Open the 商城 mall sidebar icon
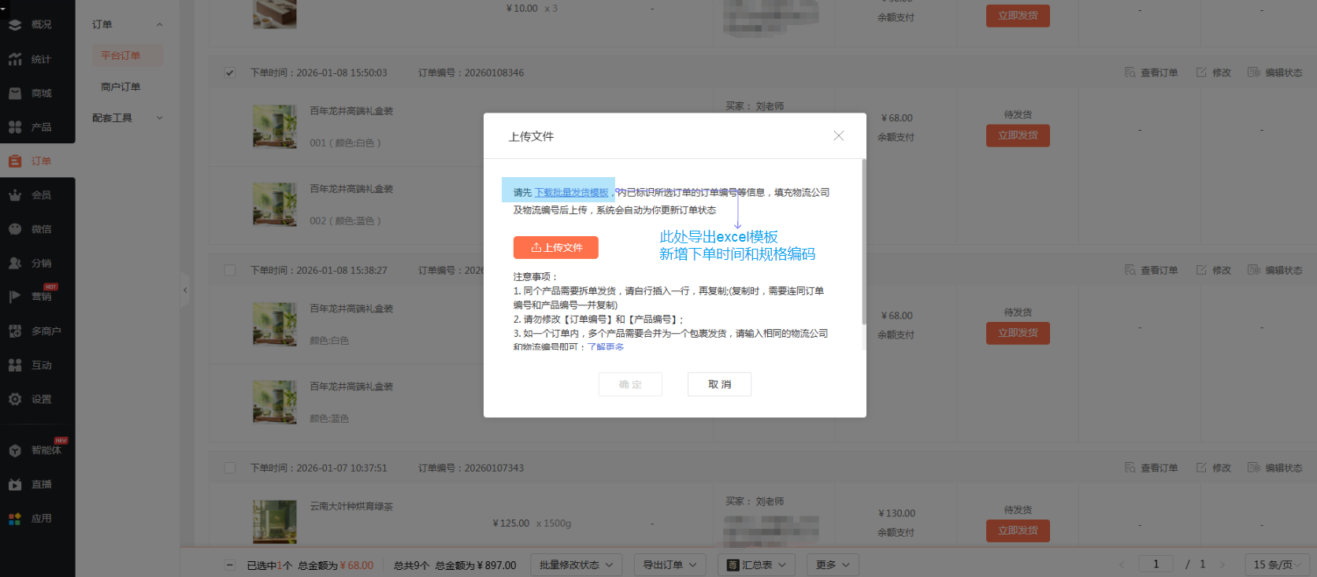 (x=15, y=93)
